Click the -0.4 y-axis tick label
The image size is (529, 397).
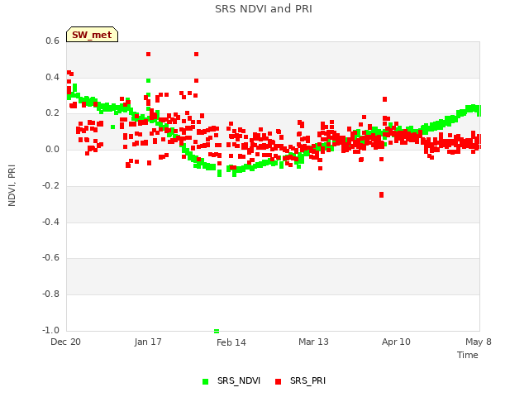click(50, 222)
